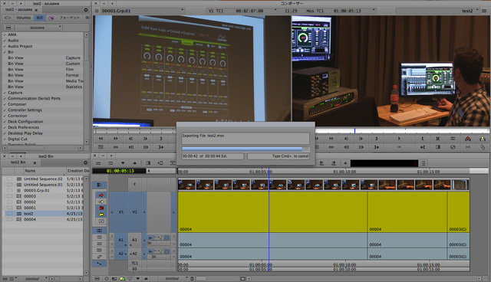Screen dimensions: 491x282
Task: Open the Composer settings entry
Action: point(17,104)
